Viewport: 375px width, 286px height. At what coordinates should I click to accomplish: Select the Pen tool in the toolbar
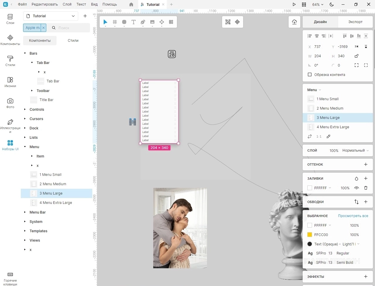(x=143, y=22)
